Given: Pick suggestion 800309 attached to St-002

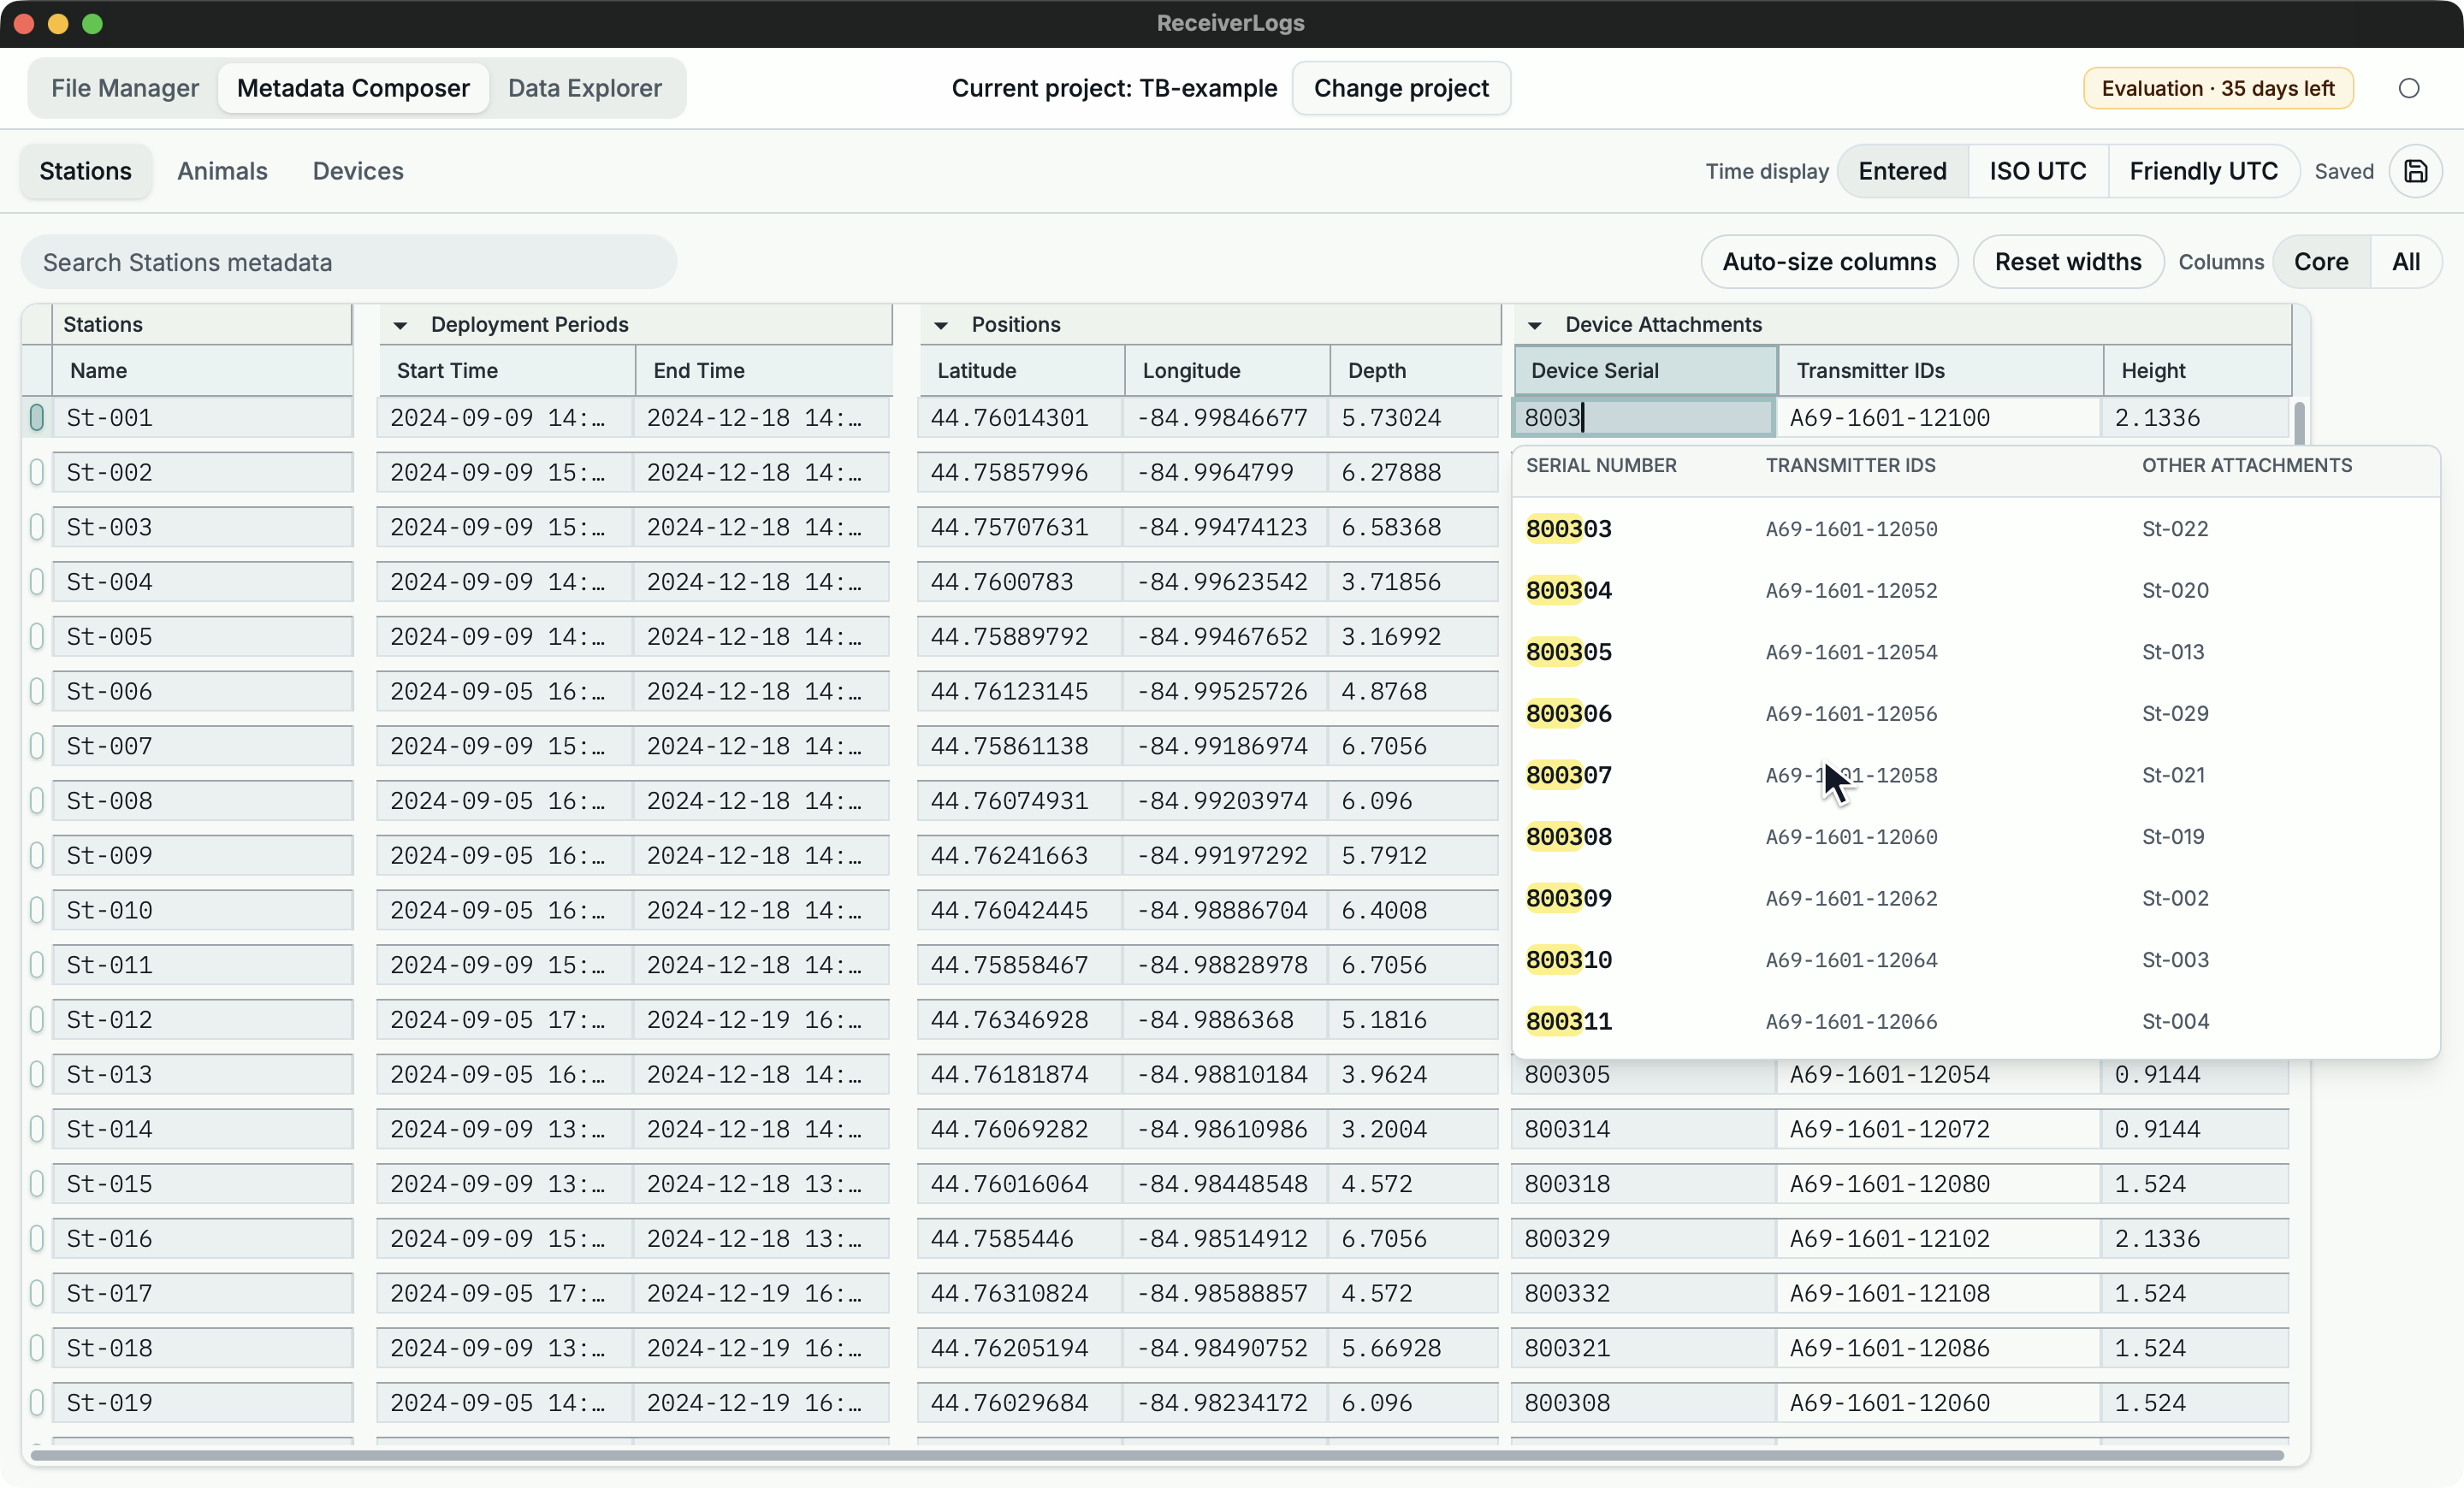Looking at the screenshot, I should tap(1975, 899).
